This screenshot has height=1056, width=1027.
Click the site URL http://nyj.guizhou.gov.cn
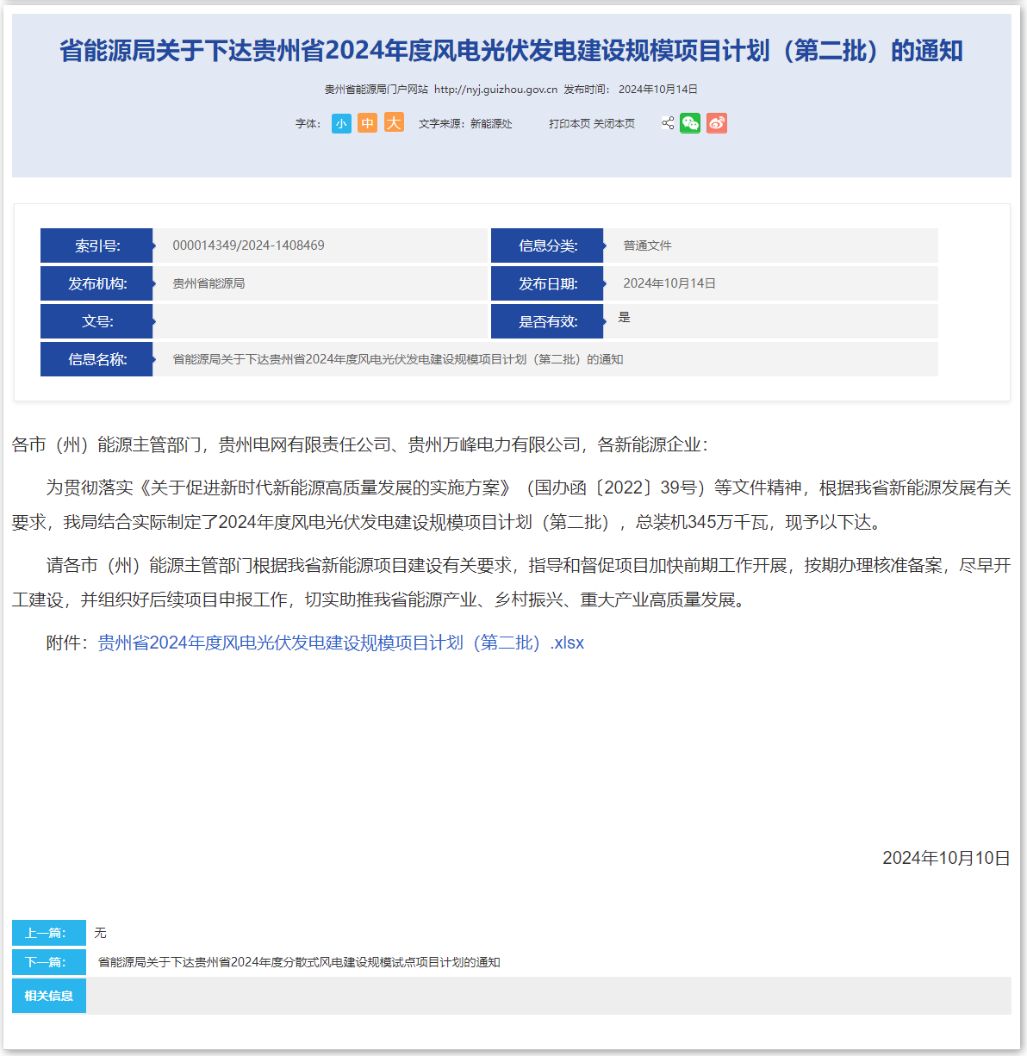click(x=495, y=90)
